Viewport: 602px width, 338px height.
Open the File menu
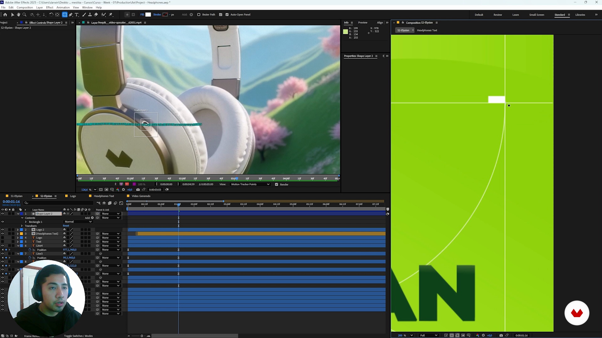(x=3, y=8)
